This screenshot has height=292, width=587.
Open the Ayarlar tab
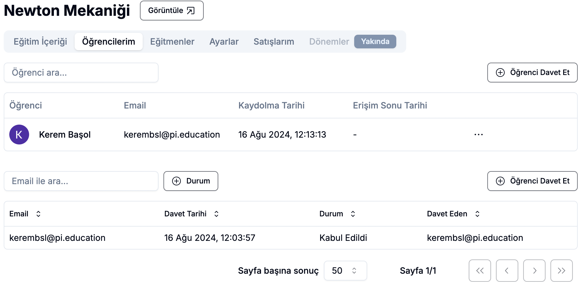pos(224,42)
